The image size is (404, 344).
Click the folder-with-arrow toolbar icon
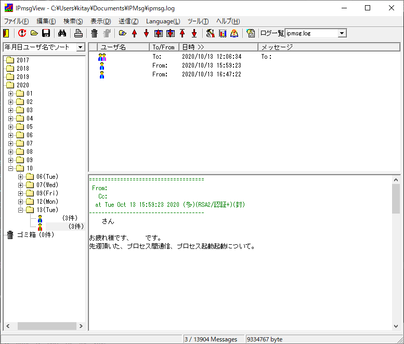tap(123, 33)
